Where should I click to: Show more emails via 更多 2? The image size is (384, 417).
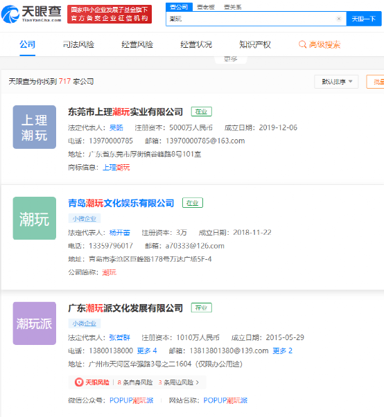pos(282,351)
